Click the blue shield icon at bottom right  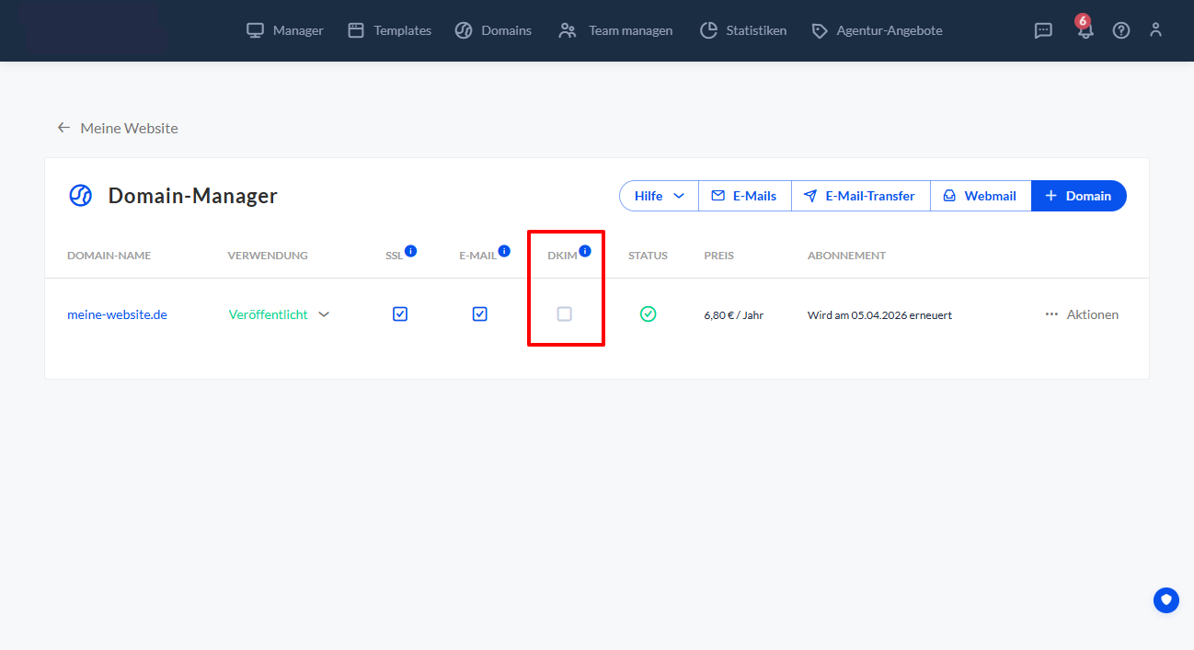(1166, 600)
